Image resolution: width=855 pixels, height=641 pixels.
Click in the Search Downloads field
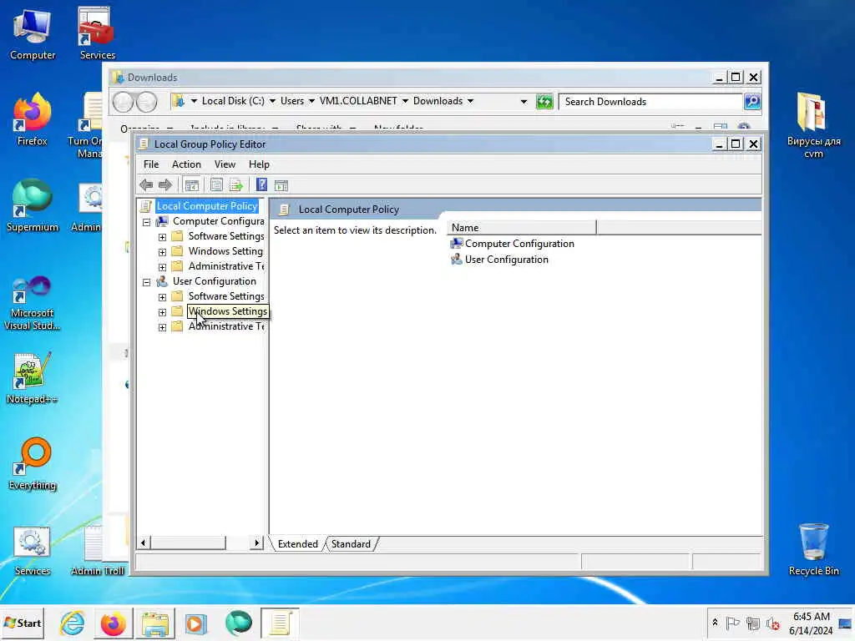coord(651,101)
